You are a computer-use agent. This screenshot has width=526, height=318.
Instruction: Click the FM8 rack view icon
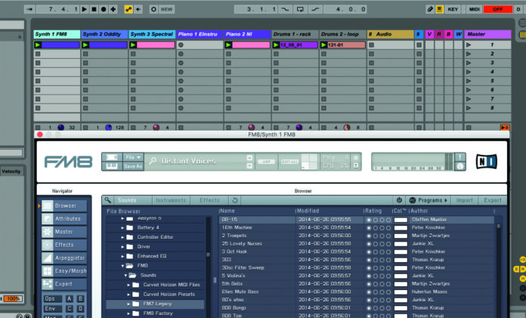[112, 157]
